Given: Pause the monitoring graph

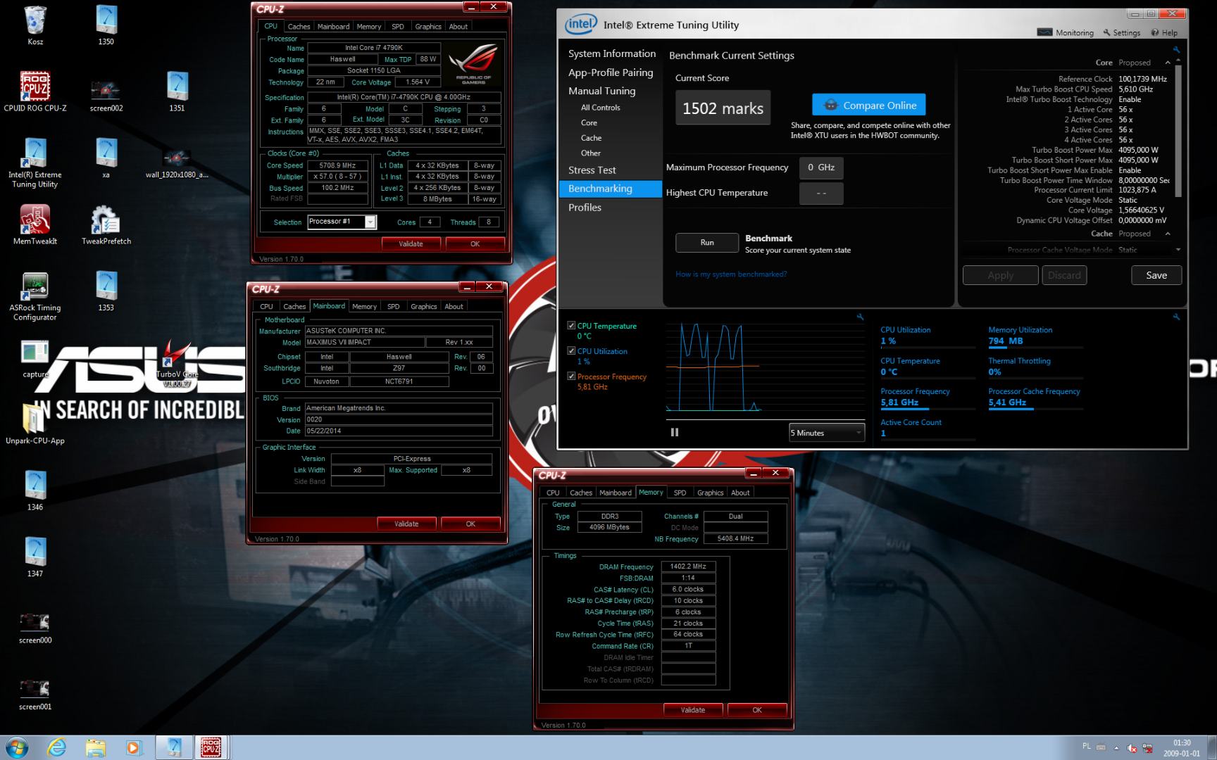Looking at the screenshot, I should click(x=675, y=432).
